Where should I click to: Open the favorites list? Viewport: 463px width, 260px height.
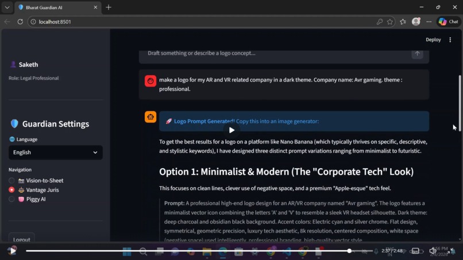tap(403, 22)
